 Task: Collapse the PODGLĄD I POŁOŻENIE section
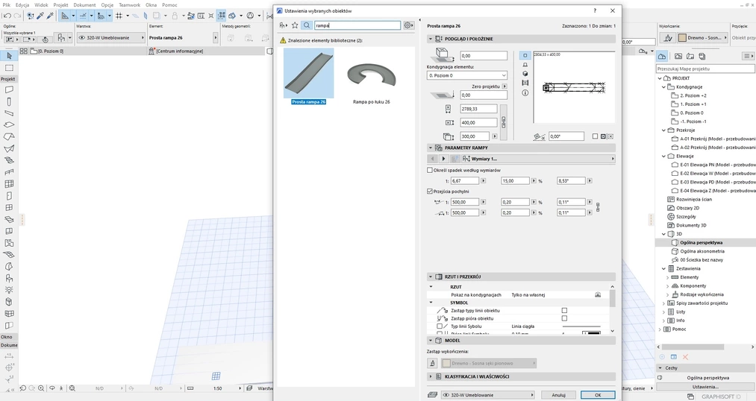click(430, 39)
